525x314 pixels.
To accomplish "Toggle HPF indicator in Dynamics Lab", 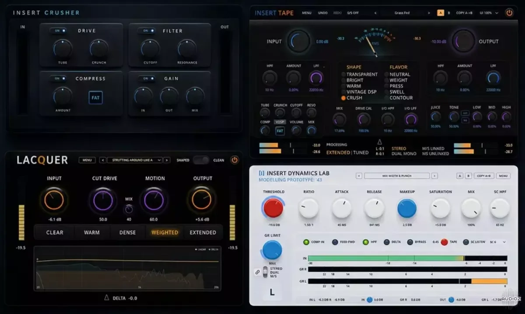I will point(366,242).
